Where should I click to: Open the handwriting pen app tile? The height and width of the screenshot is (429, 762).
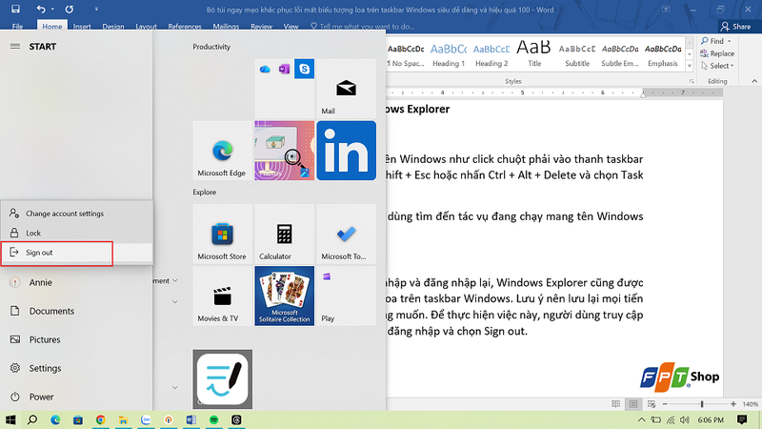tap(223, 379)
